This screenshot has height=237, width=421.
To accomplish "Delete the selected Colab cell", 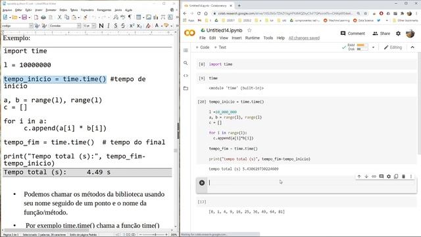I will click(403, 176).
